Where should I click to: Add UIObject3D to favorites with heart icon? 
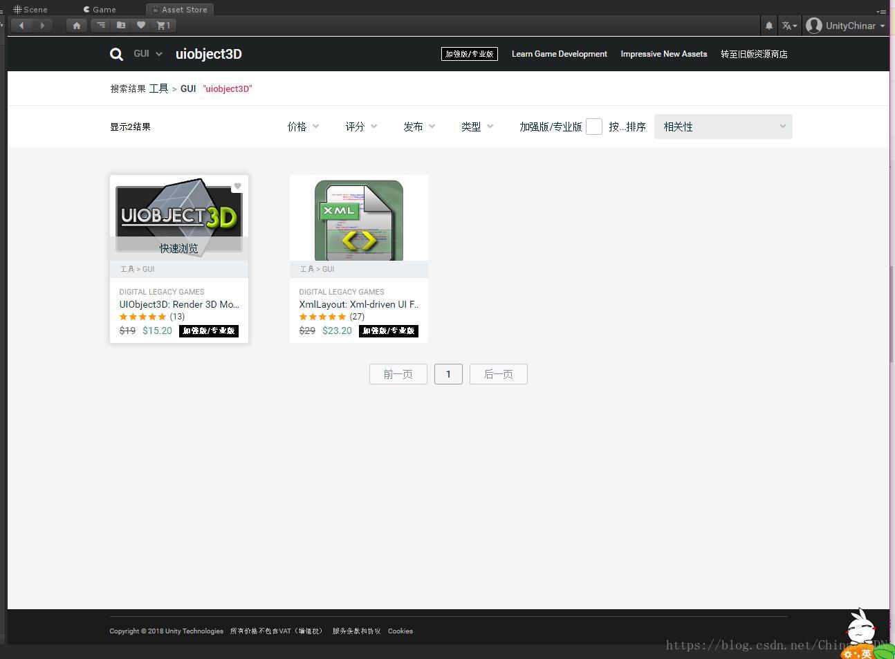pos(237,186)
